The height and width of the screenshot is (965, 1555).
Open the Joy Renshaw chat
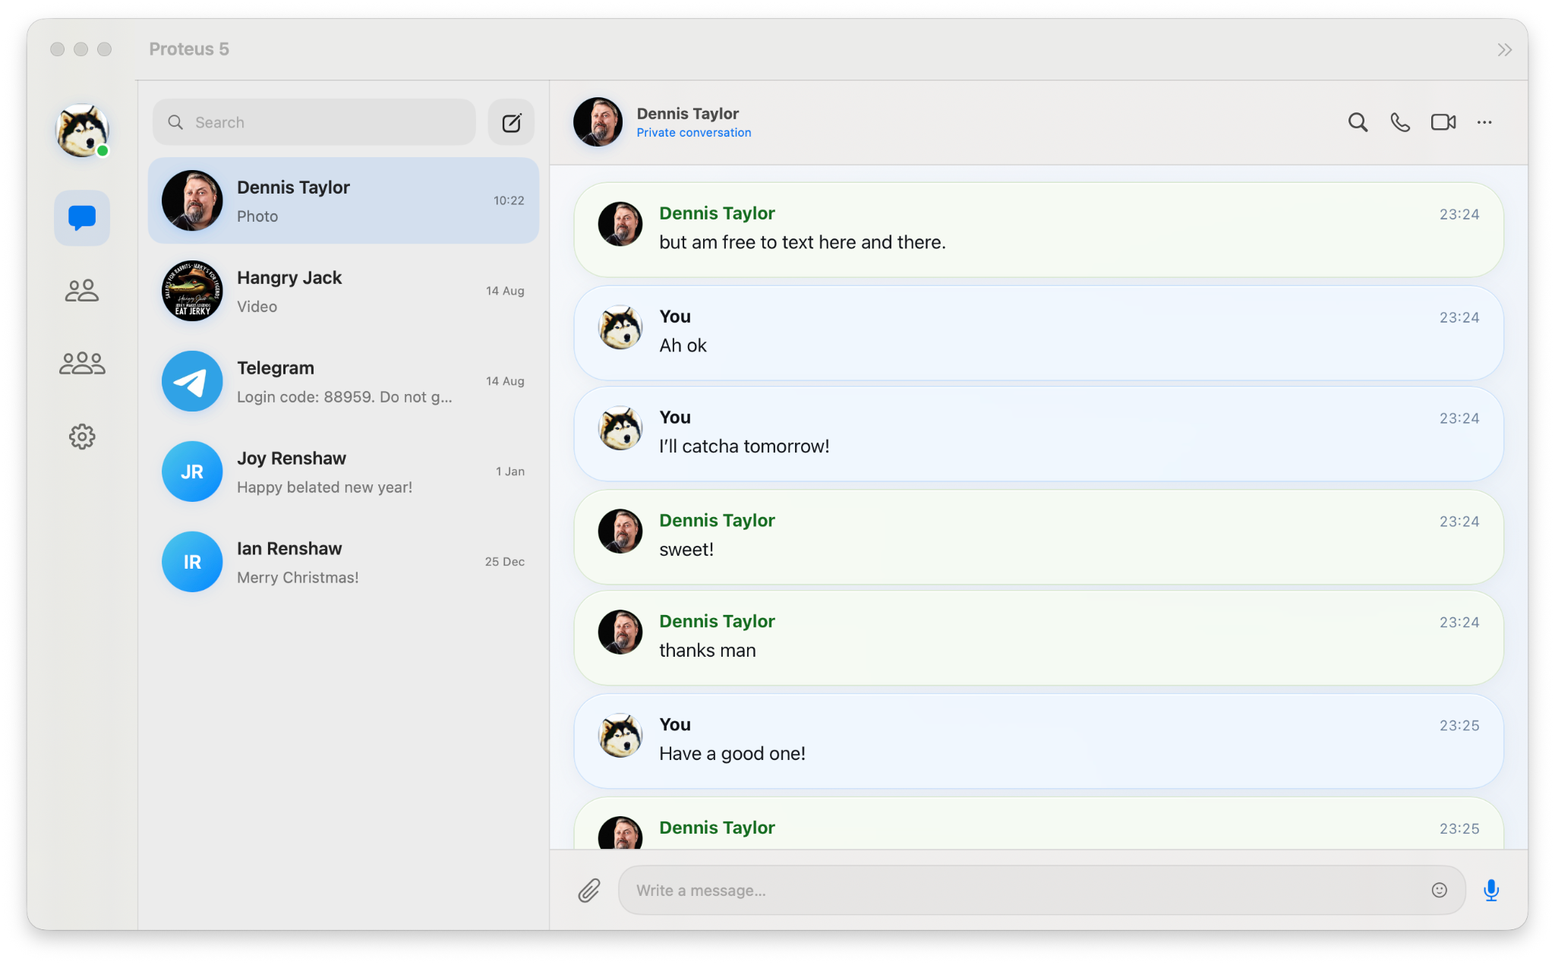click(x=343, y=471)
